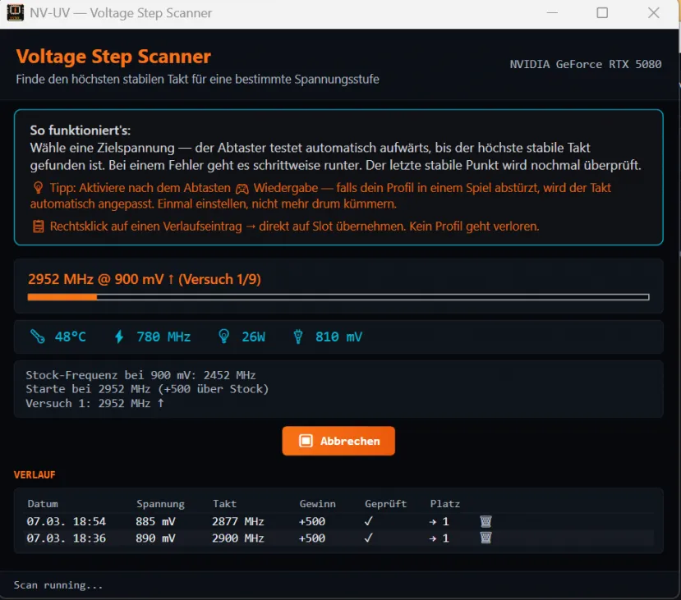
Task: Delete the 885 mV history entry via trash icon
Action: click(485, 520)
